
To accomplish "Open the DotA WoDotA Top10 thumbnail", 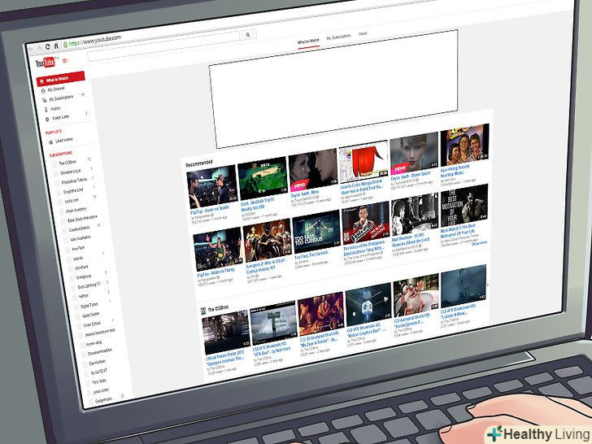I will point(263,178).
